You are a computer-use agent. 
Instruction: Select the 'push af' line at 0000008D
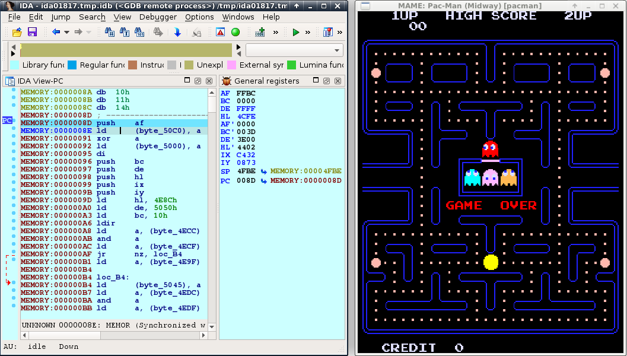pyautogui.click(x=114, y=123)
